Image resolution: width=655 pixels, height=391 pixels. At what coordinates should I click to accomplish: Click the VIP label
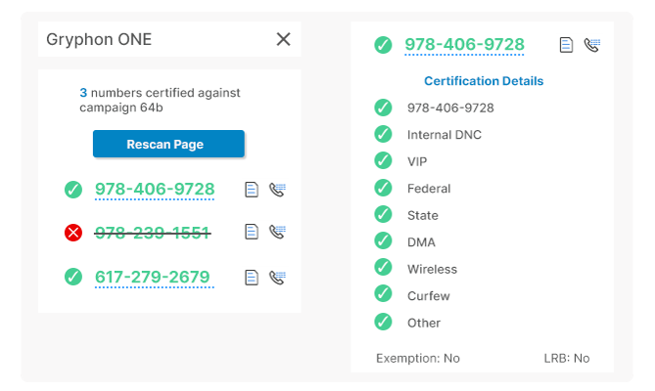[417, 161]
